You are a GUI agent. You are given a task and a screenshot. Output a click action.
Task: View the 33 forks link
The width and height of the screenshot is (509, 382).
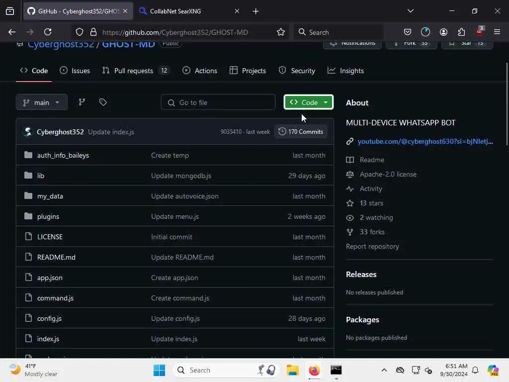(x=372, y=232)
